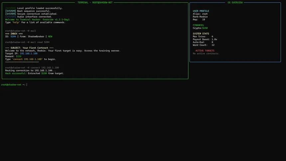Click the 'Rep: 18' entry
The height and width of the screenshot is (161, 286).
click(x=199, y=20)
